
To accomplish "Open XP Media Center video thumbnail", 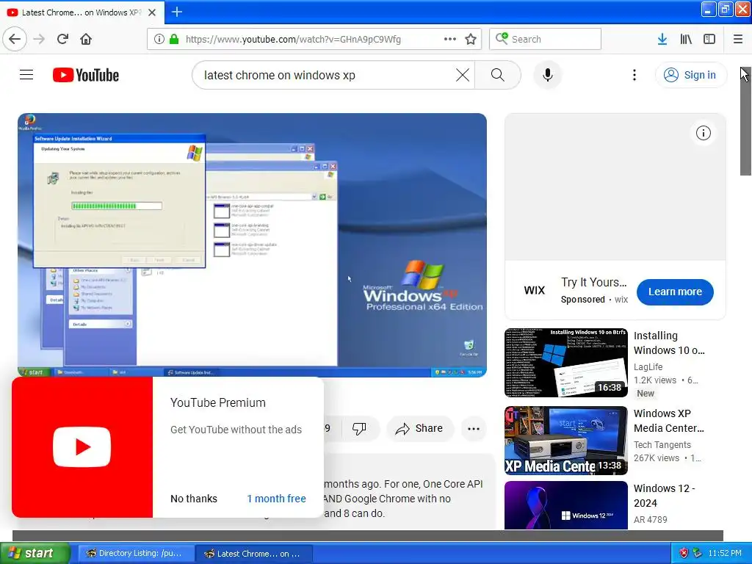I will [566, 441].
